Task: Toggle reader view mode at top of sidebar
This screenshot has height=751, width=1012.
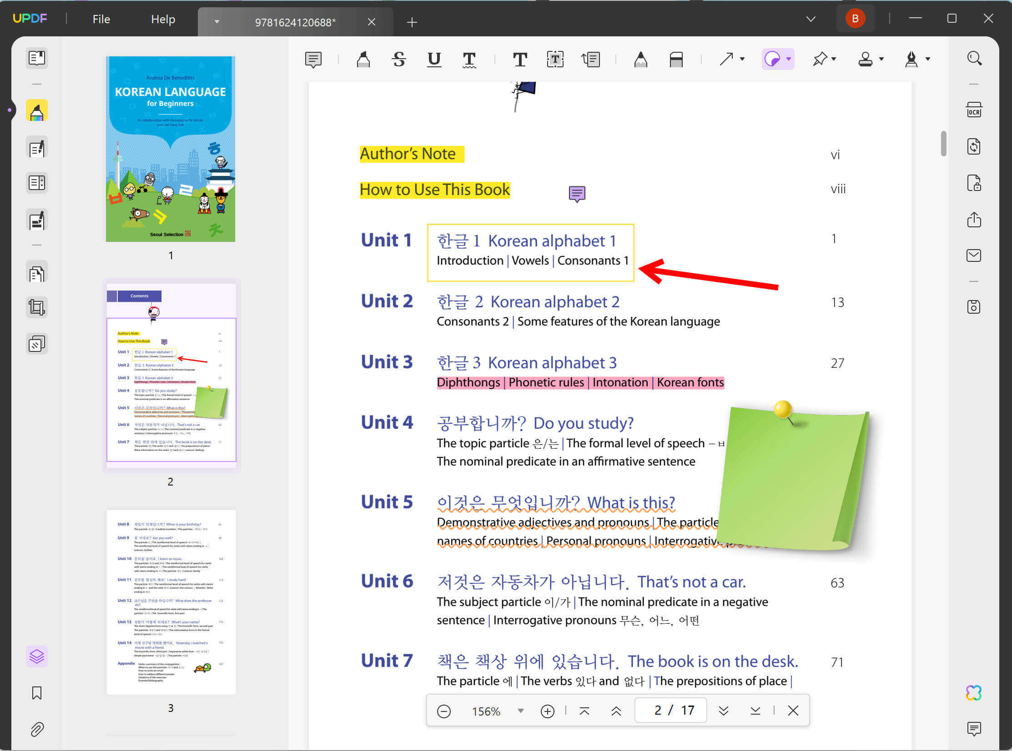Action: coord(37,58)
